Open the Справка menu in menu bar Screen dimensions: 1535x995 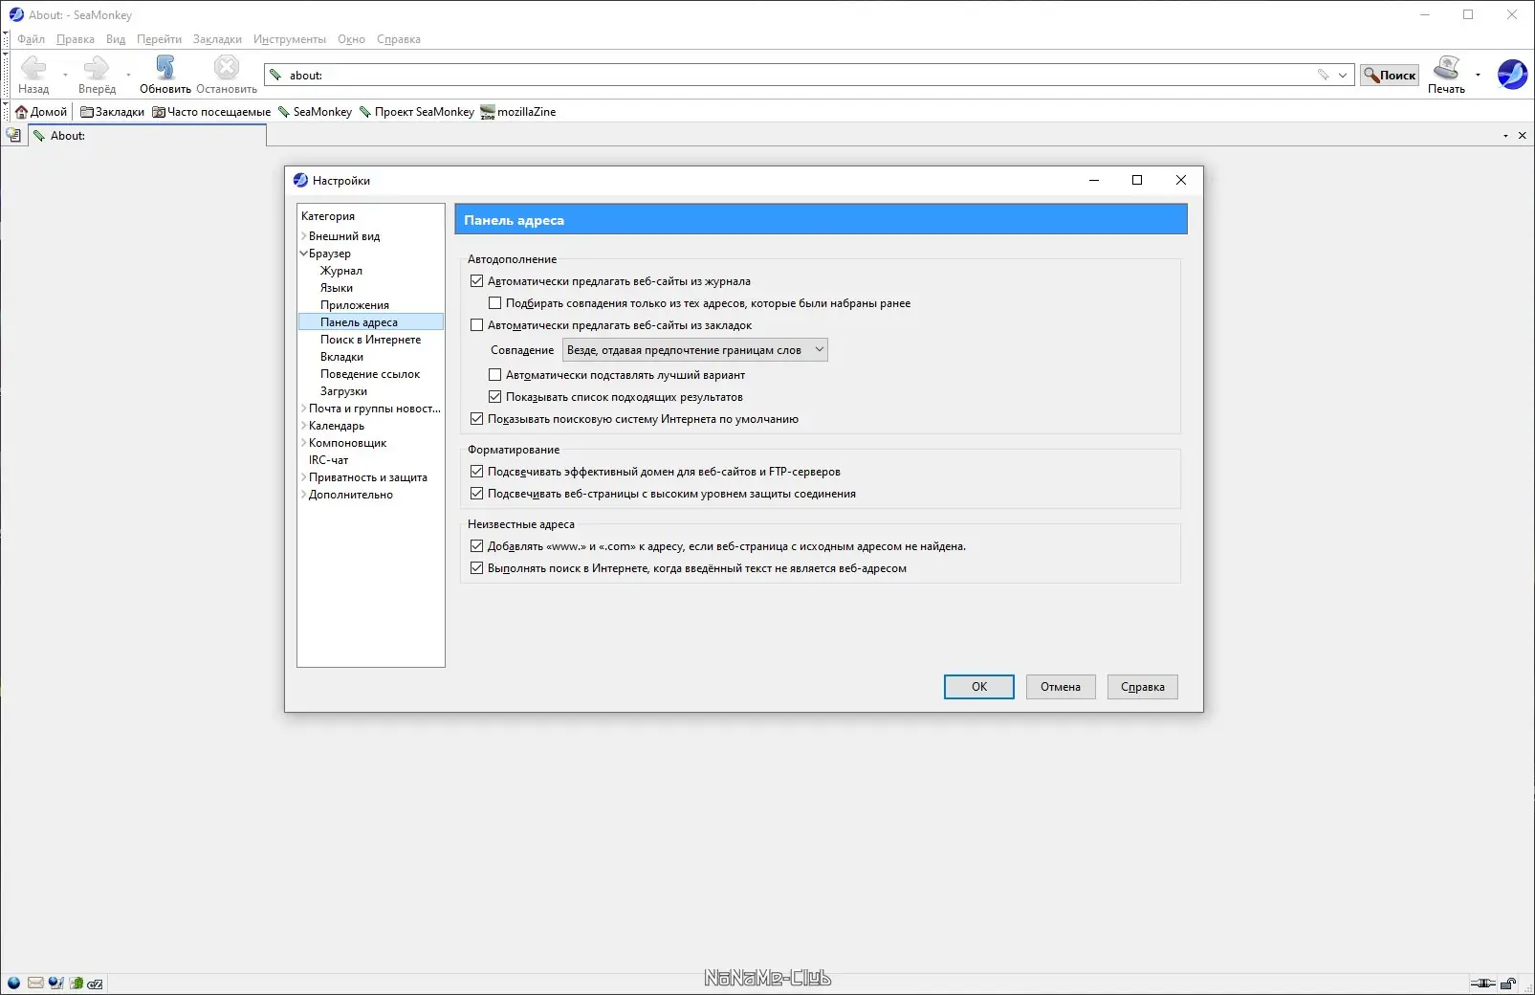(399, 39)
